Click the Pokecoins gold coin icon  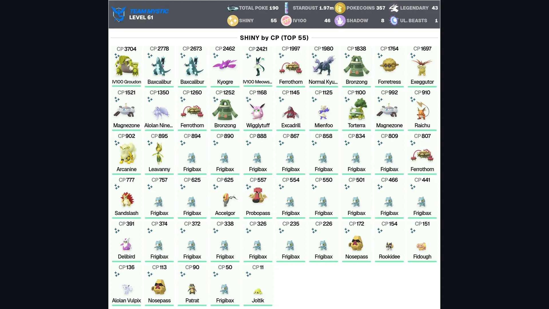point(340,8)
